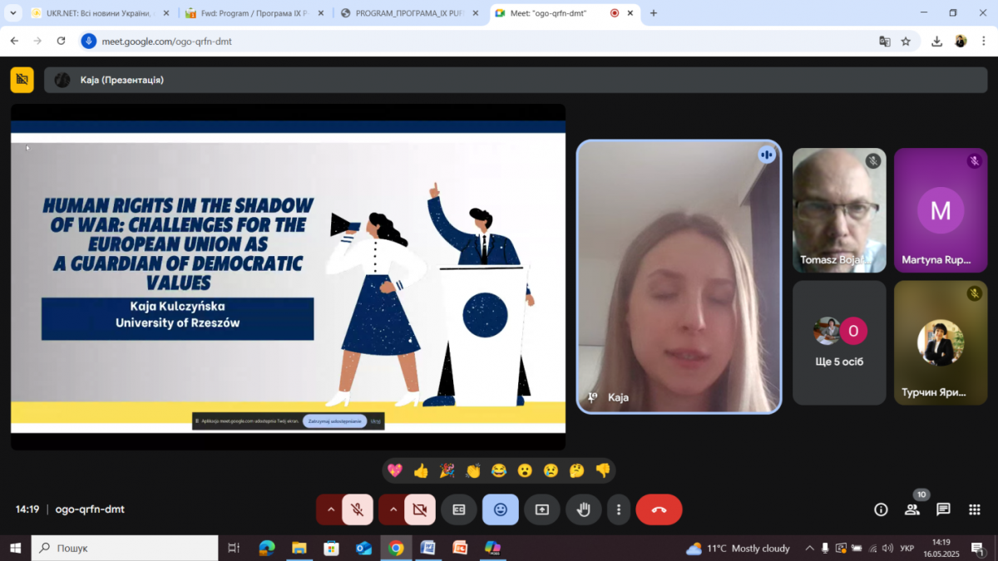Open Chrome tab search dropdown

click(x=12, y=13)
